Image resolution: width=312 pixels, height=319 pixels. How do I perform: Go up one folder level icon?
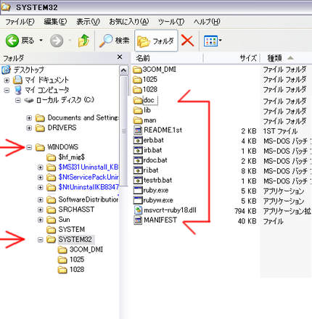(83, 41)
